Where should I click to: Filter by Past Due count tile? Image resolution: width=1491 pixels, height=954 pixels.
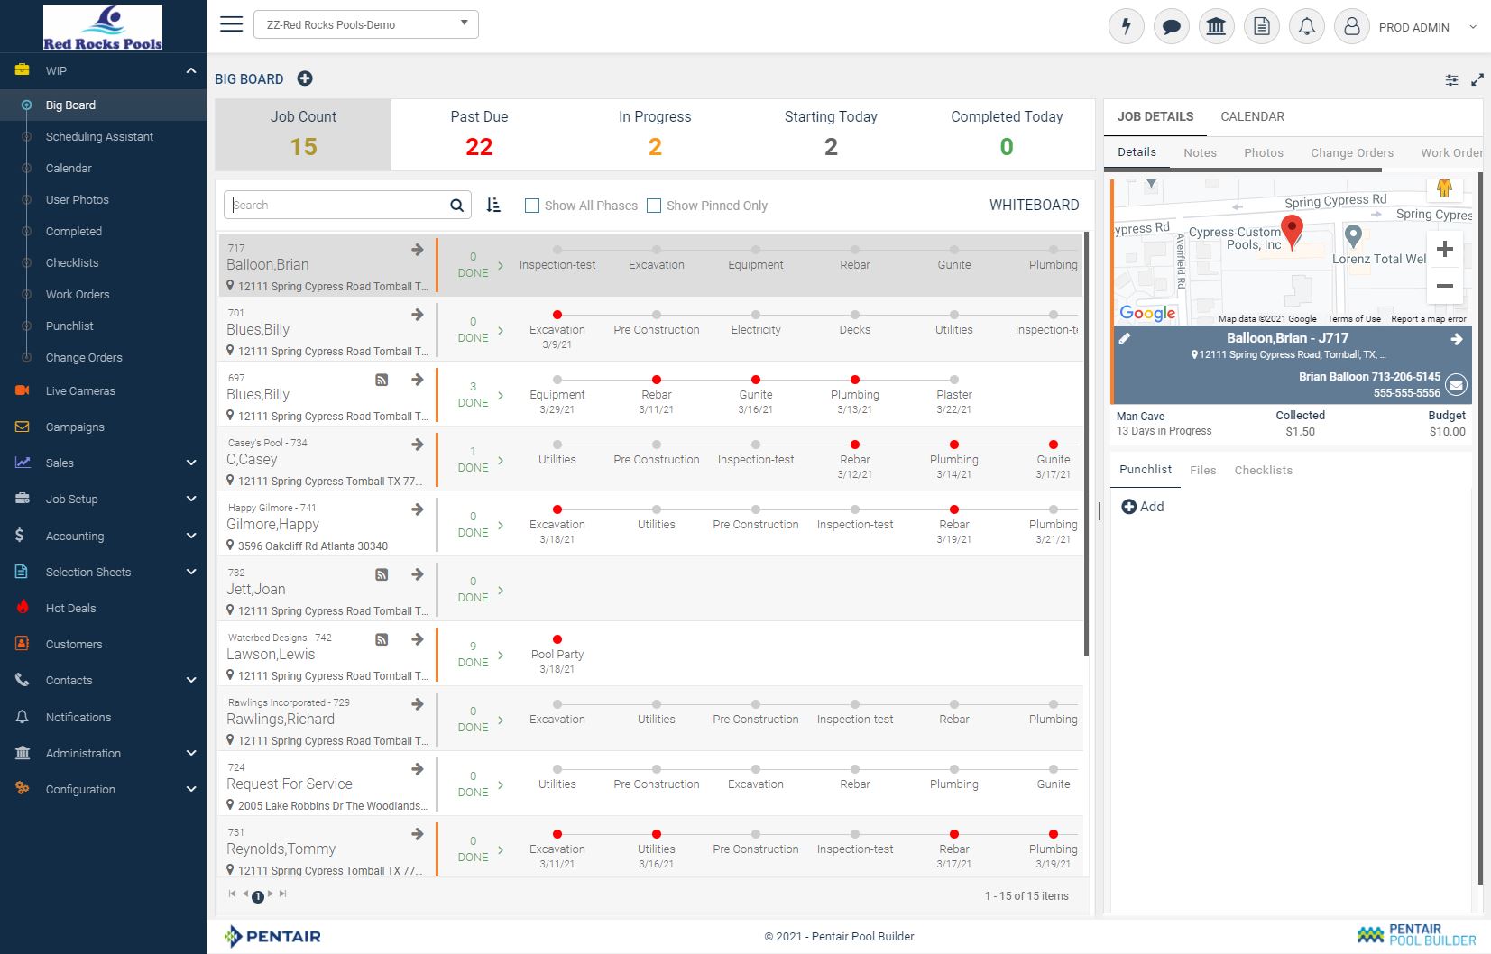[x=479, y=134]
